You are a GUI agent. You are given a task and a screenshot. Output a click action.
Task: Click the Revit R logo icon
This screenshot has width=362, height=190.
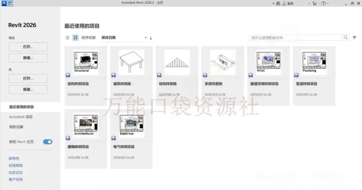click(4, 3)
